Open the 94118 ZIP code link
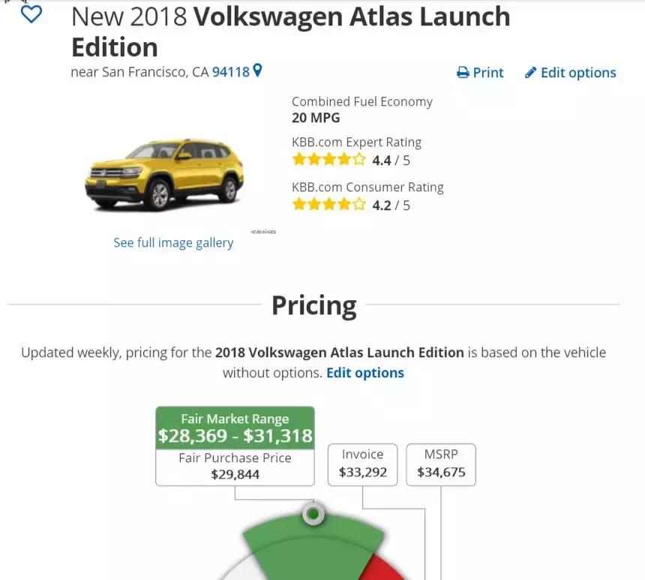This screenshot has width=645, height=580. (231, 72)
